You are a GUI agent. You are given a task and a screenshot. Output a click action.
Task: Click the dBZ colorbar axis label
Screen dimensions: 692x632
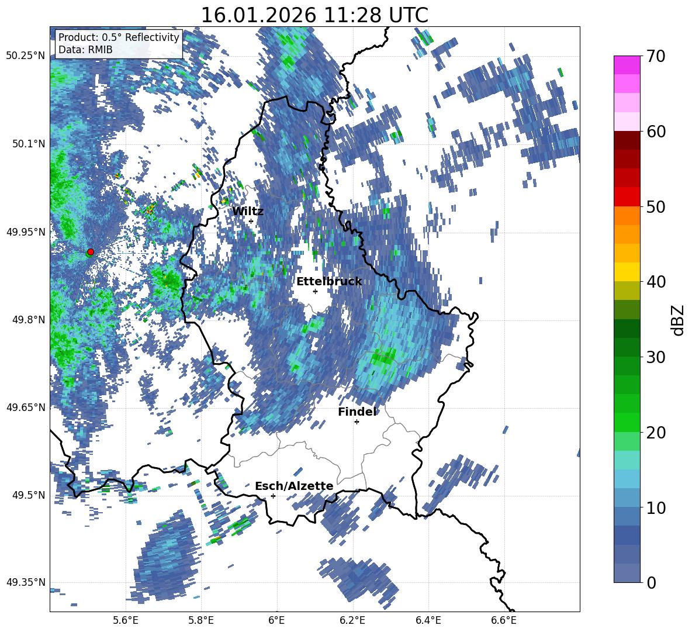click(679, 320)
